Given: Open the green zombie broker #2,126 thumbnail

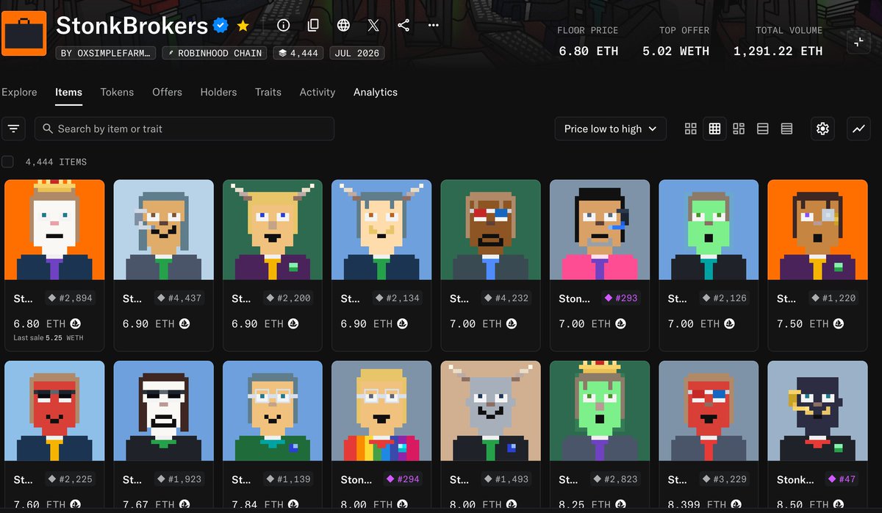Looking at the screenshot, I should coord(709,229).
